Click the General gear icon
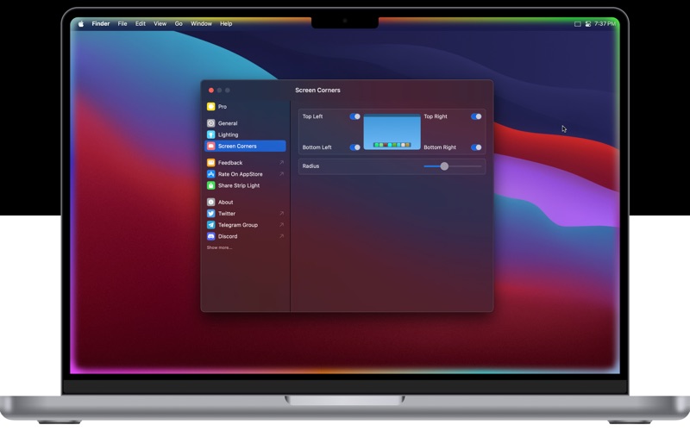This screenshot has height=431, width=690. (x=210, y=123)
